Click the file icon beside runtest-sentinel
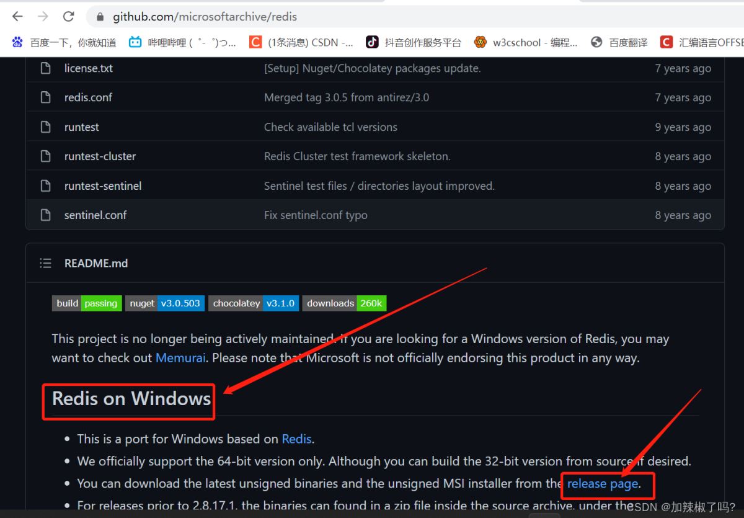The width and height of the screenshot is (744, 518). click(x=45, y=186)
